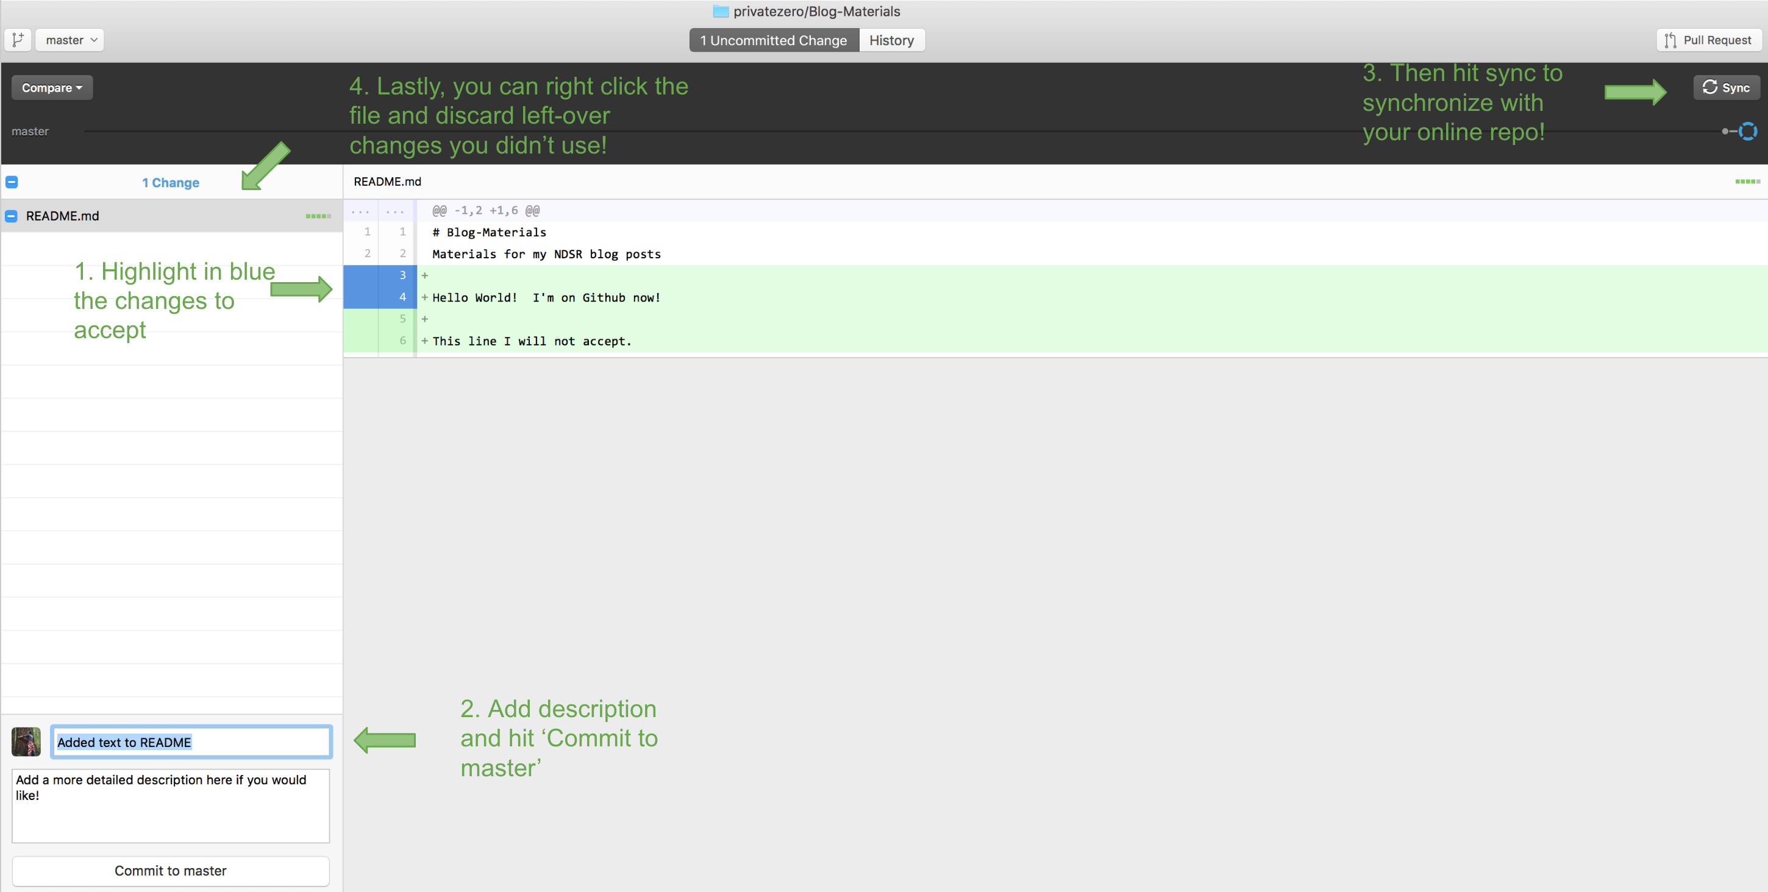The width and height of the screenshot is (1768, 892).
Task: Click green change-size indicator beside README.md in list
Action: [318, 216]
